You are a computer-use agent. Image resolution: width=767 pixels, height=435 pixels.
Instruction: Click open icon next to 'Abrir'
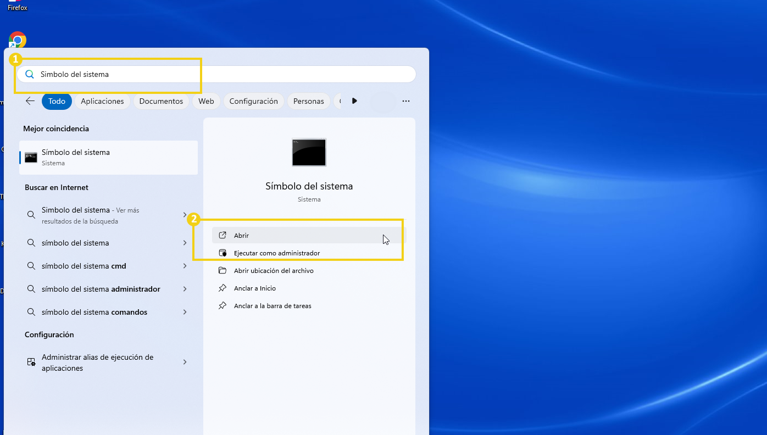click(223, 235)
